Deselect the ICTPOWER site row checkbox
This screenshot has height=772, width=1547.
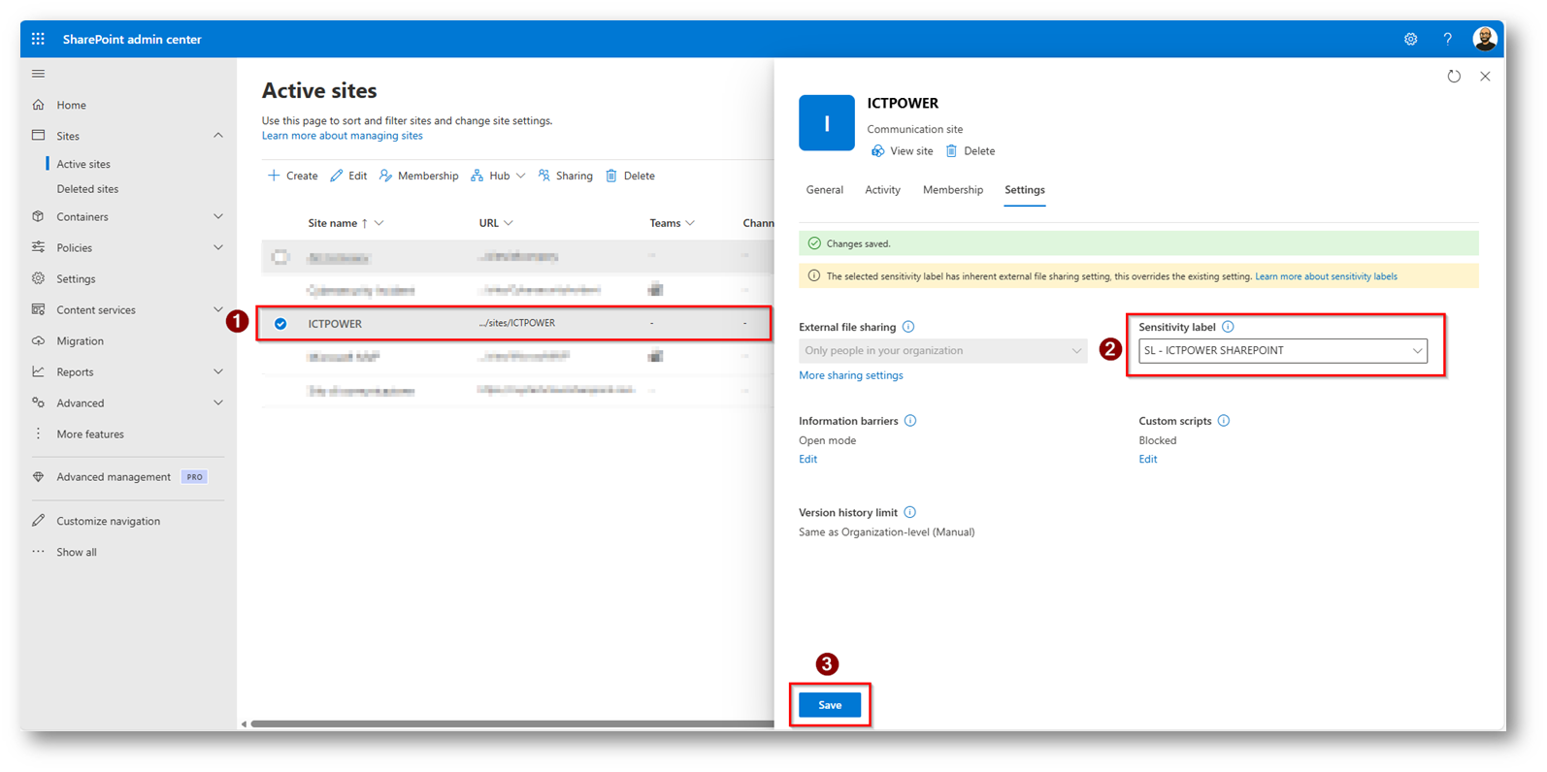(x=280, y=324)
